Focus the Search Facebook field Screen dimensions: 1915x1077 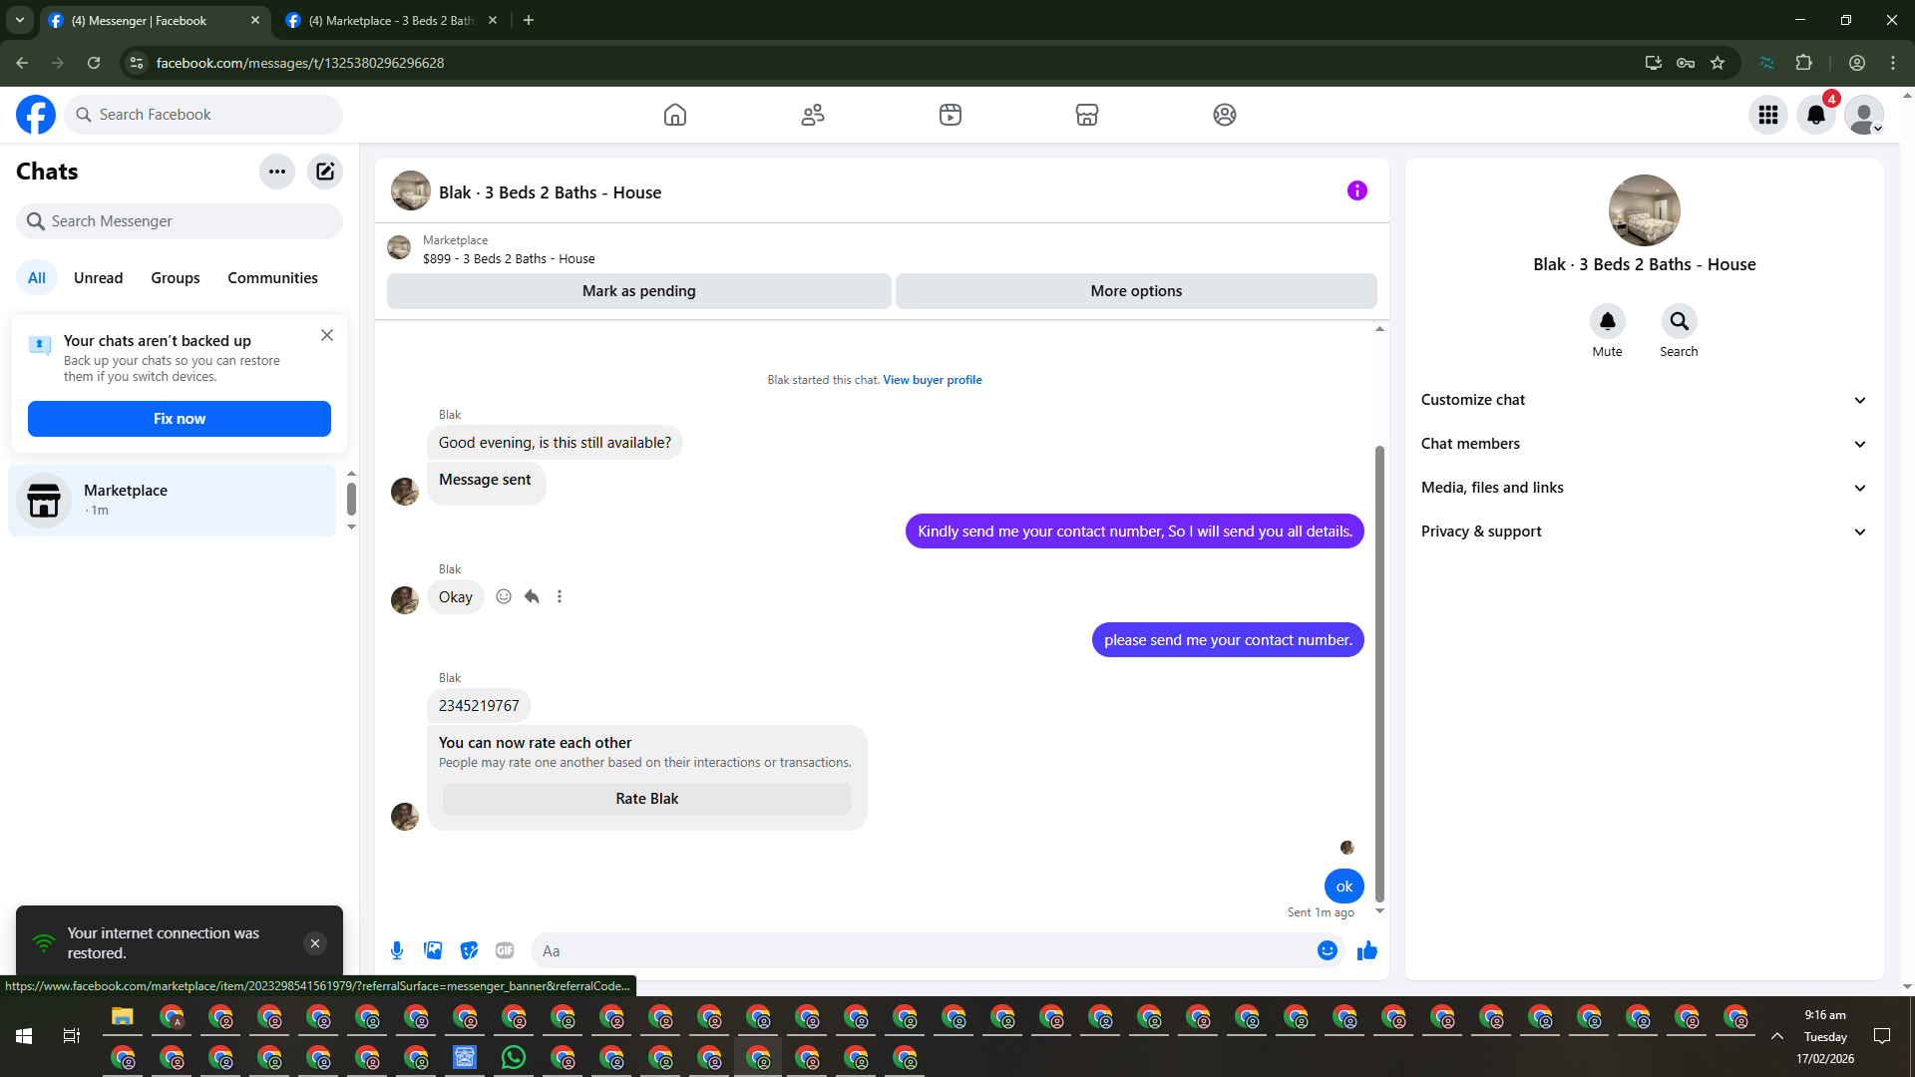click(x=203, y=115)
